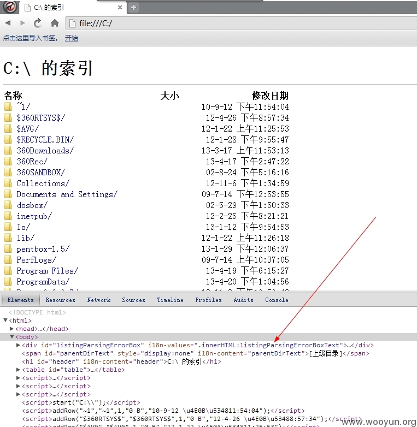Click folder icon next to $RECYCLE.BIN/

coord(8,139)
